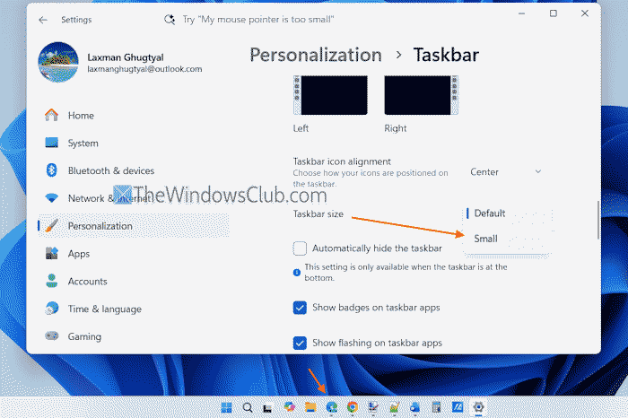
Task: Click the Network Wi-Fi icon in the sidebar
Action: pyautogui.click(x=51, y=198)
